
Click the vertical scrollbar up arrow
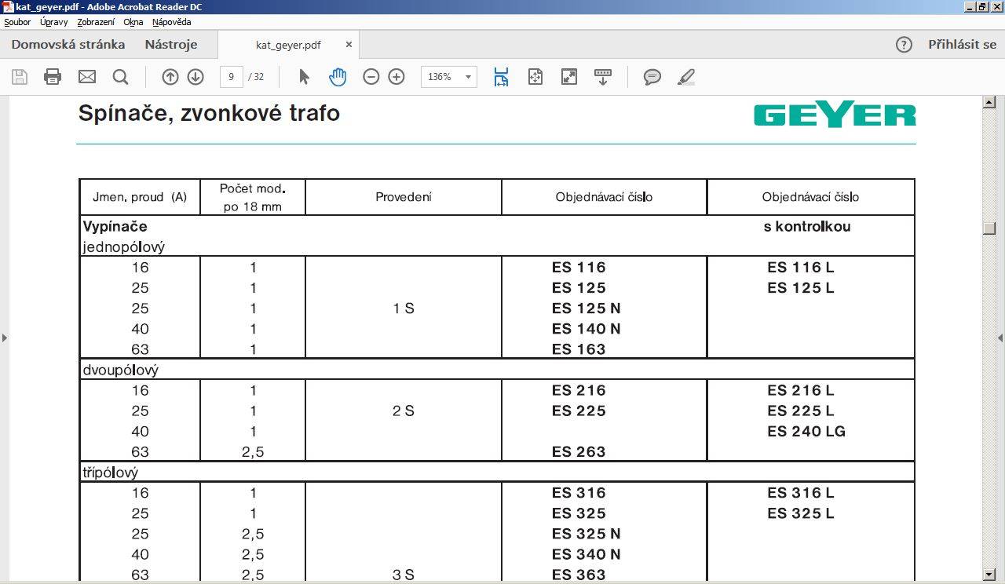tap(989, 102)
